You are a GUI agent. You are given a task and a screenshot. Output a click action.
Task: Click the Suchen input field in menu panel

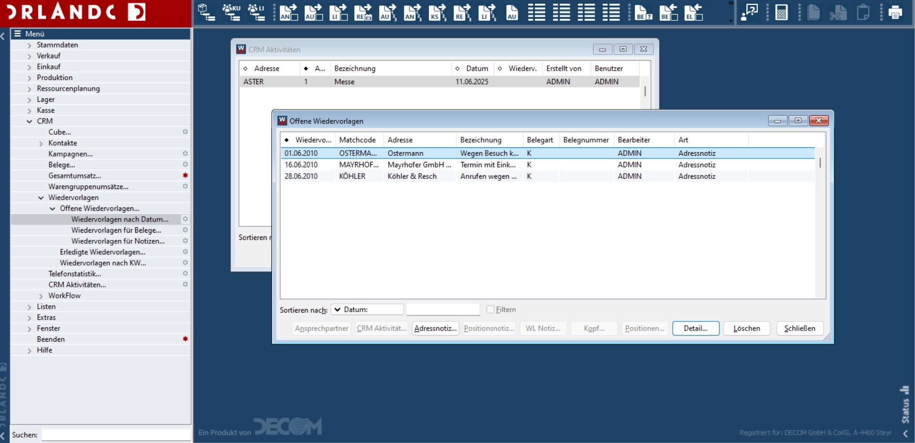(x=116, y=435)
